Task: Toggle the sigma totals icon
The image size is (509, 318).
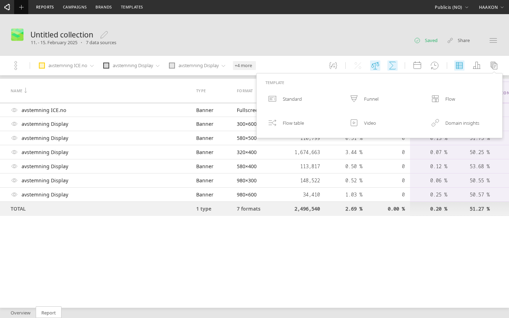Action: 392,65
